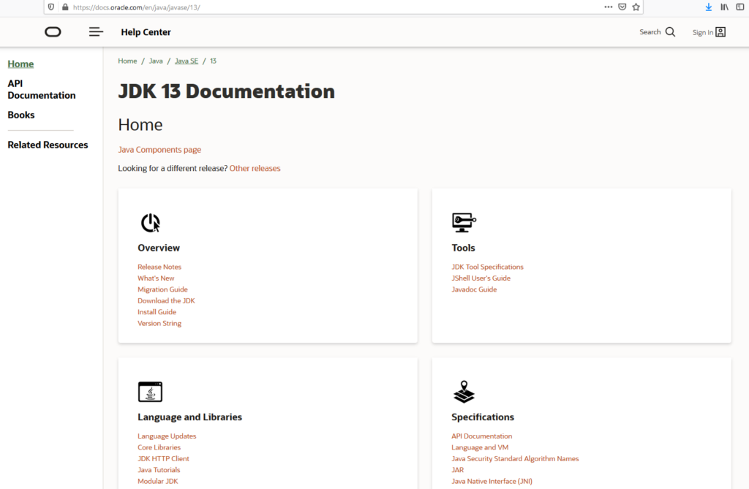Click the Oracle logo icon

click(x=53, y=32)
